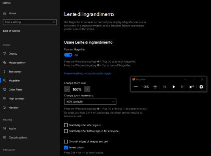Decrease zoom level with the minus button
The height and width of the screenshot is (156, 211).
pyautogui.click(x=67, y=89)
